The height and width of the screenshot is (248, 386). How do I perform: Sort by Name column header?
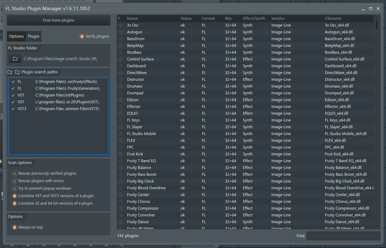click(x=132, y=18)
